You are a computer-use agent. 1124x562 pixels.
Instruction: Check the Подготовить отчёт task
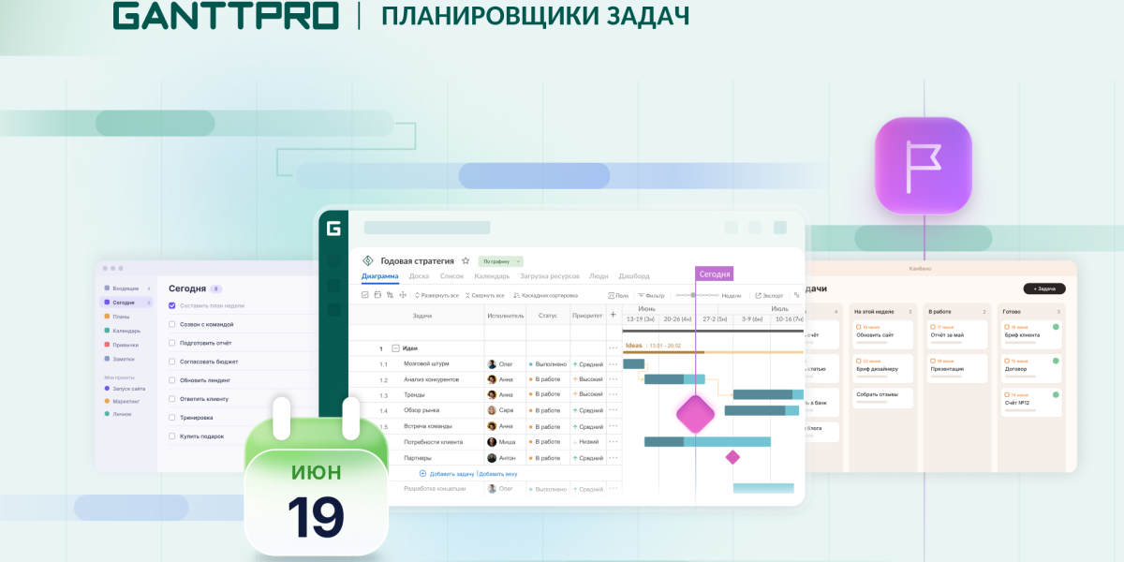point(172,343)
